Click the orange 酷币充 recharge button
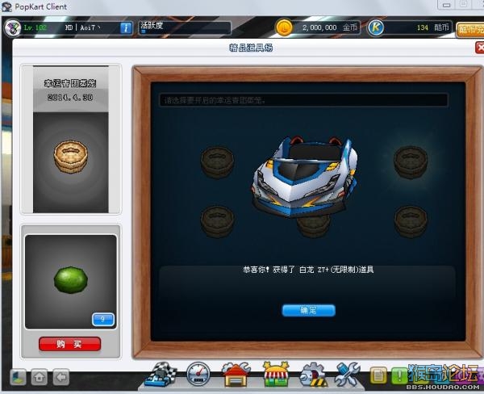 (469, 29)
